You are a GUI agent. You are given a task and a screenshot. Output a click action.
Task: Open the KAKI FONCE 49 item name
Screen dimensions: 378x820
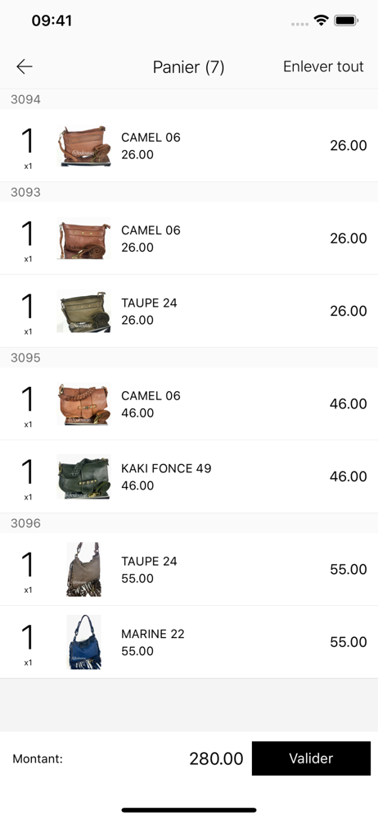pos(166,468)
